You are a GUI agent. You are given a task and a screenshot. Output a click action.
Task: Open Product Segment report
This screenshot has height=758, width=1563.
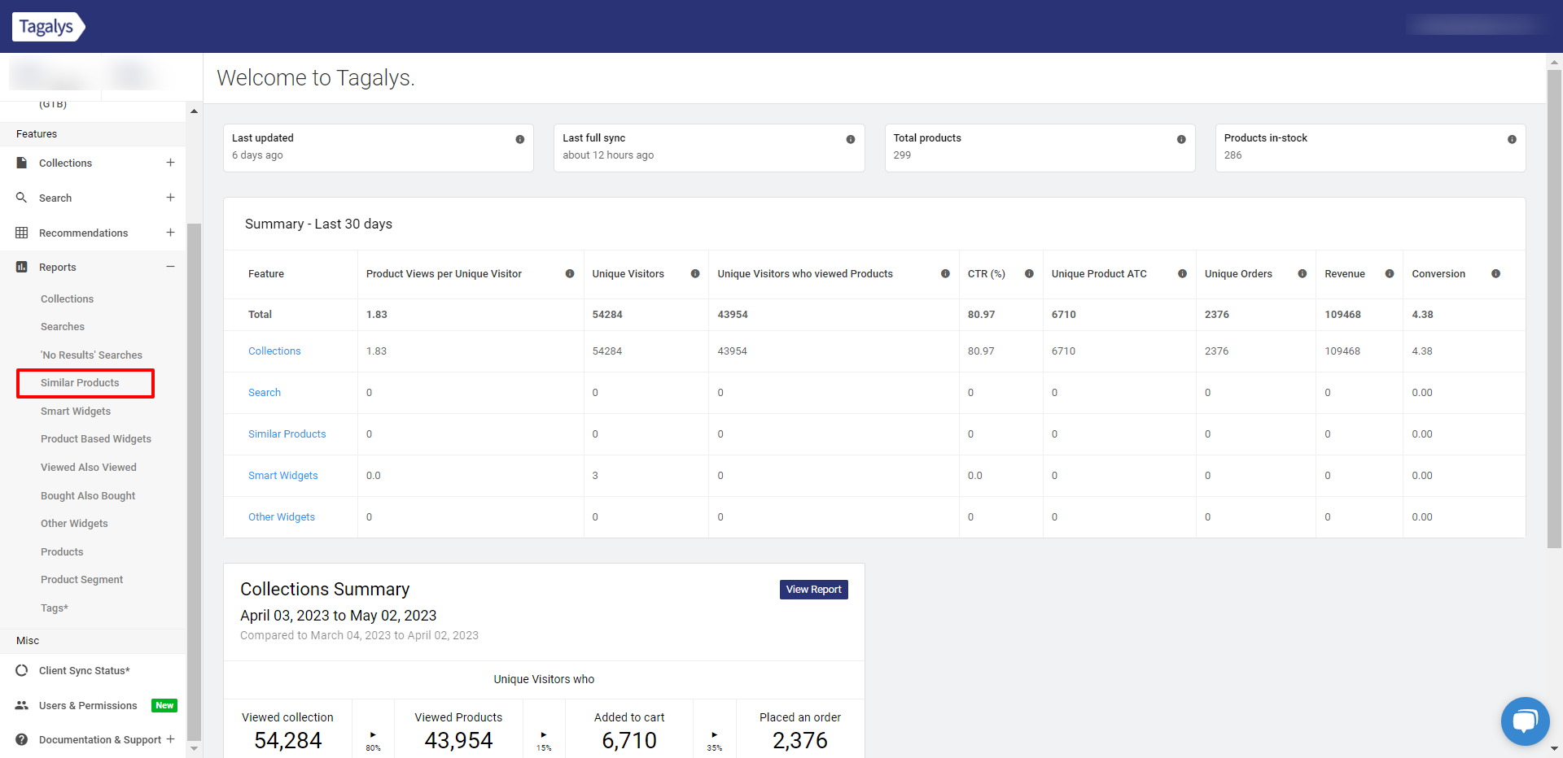coord(81,579)
